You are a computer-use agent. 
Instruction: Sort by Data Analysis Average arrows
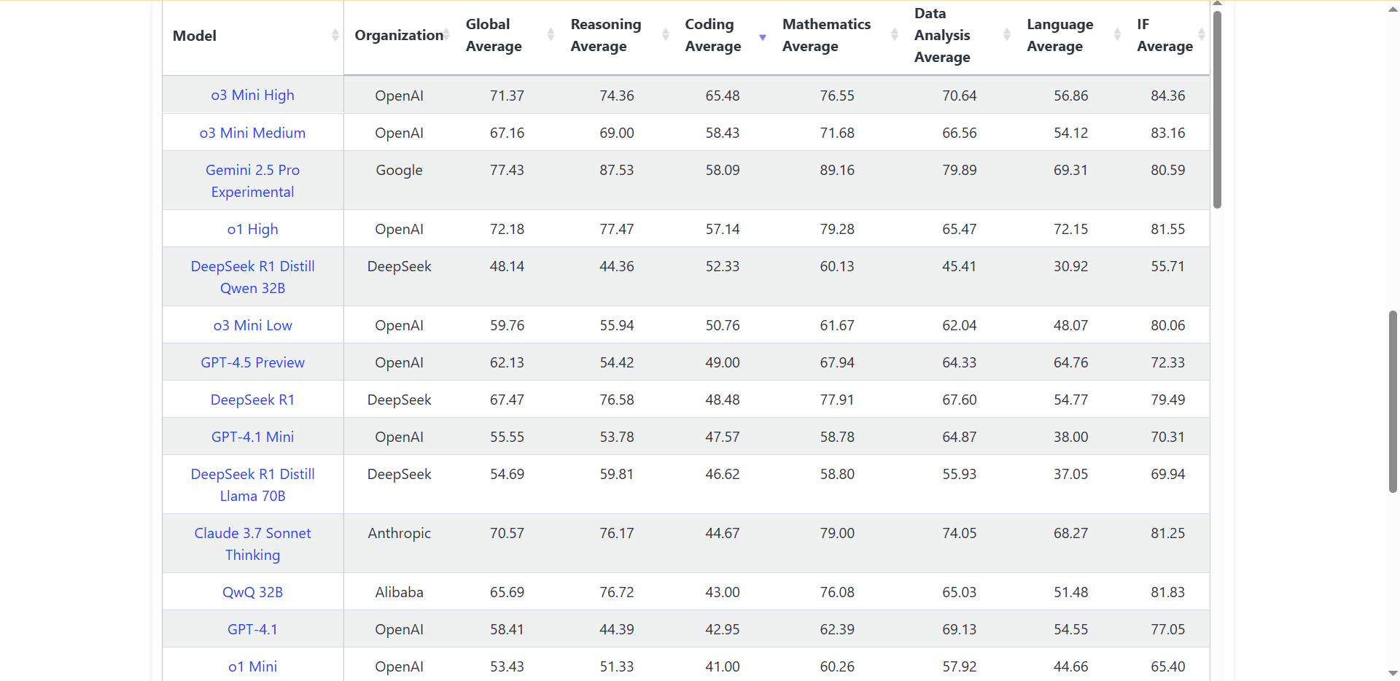1006,35
